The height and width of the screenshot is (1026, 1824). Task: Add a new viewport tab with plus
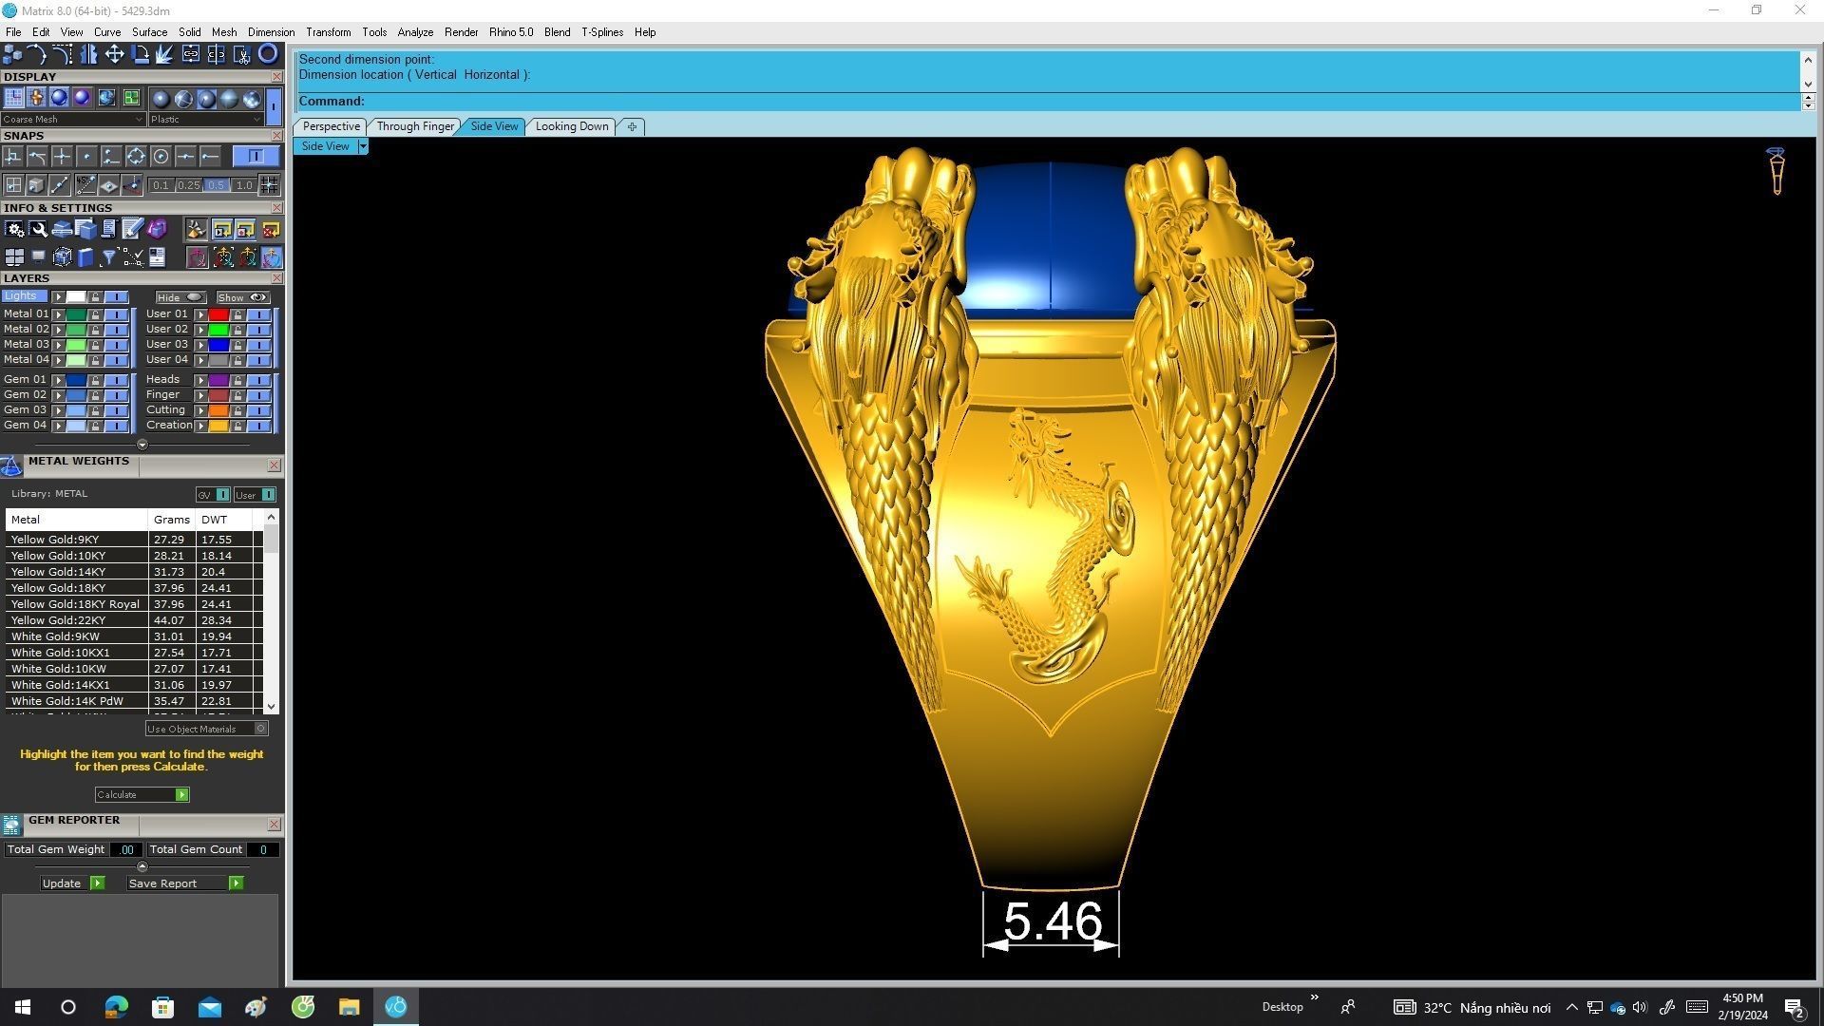632,126
